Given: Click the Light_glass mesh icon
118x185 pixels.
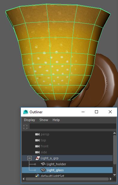Looking at the screenshot, I should click(43, 170).
